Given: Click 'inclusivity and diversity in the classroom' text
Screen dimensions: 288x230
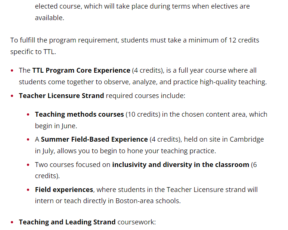Looking at the screenshot, I should [180, 164].
